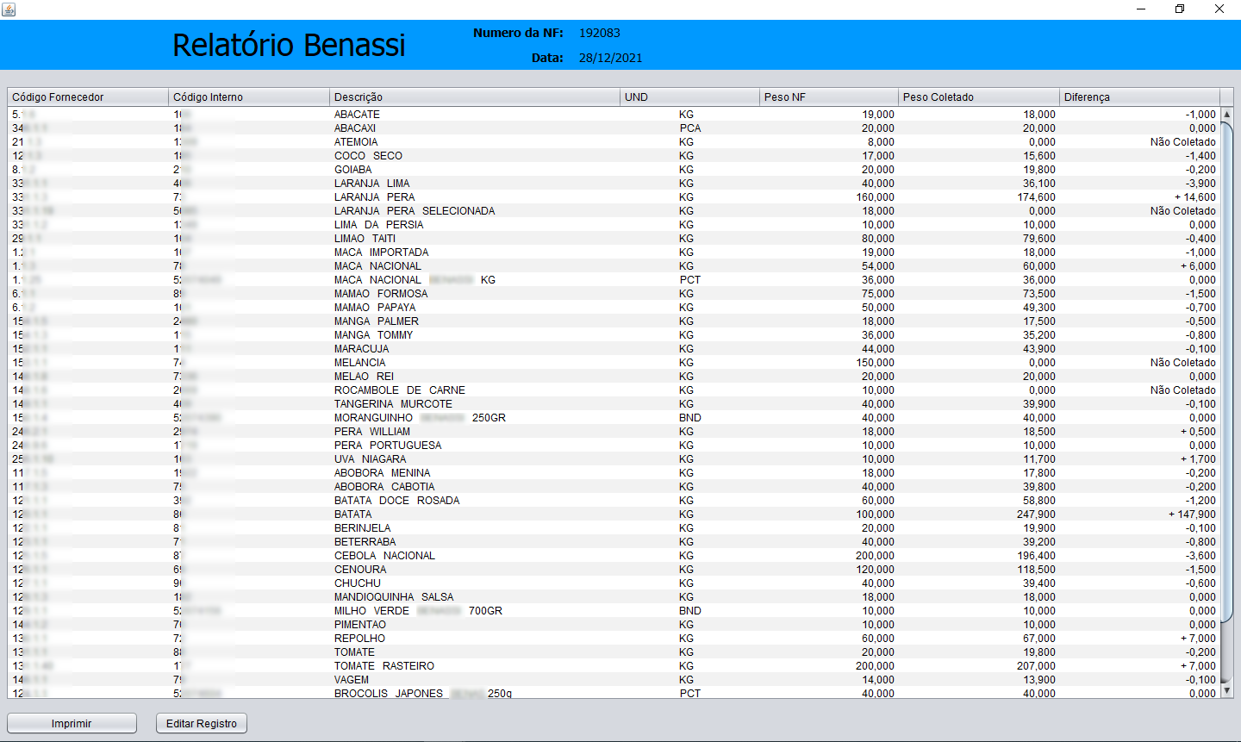Select the PERA WILLIAM row
Screen dimensions: 1241x742
(x=614, y=432)
